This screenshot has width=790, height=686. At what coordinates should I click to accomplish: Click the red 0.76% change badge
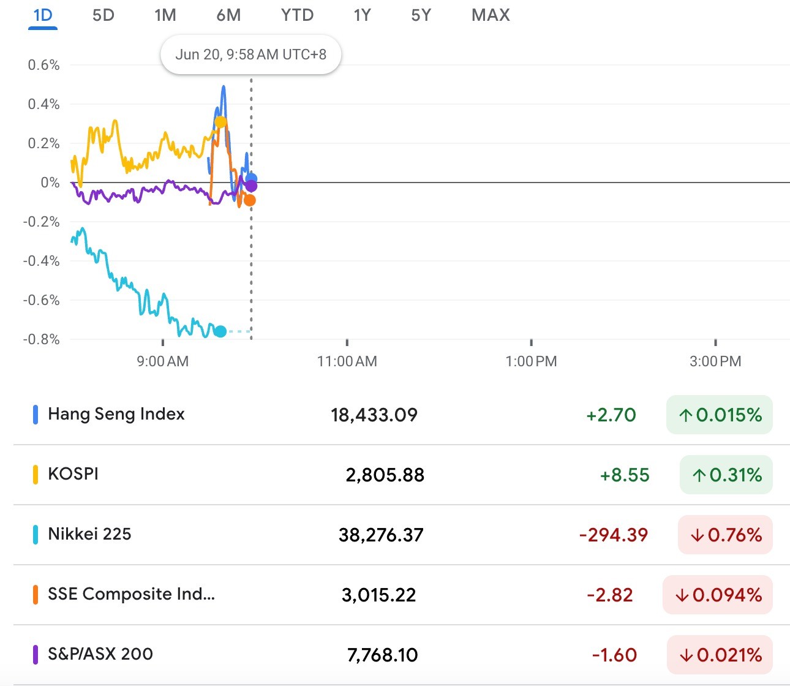tap(726, 535)
